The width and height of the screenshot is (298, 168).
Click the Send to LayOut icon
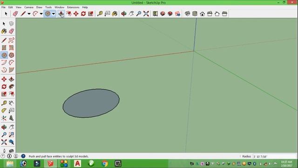click(x=177, y=14)
